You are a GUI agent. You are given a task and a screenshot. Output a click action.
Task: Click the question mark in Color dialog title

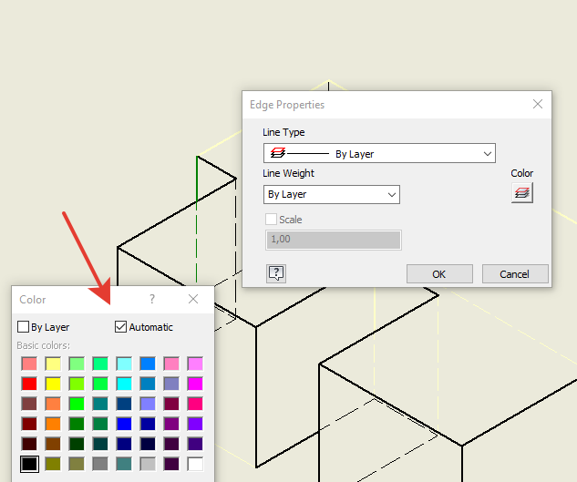pos(152,299)
